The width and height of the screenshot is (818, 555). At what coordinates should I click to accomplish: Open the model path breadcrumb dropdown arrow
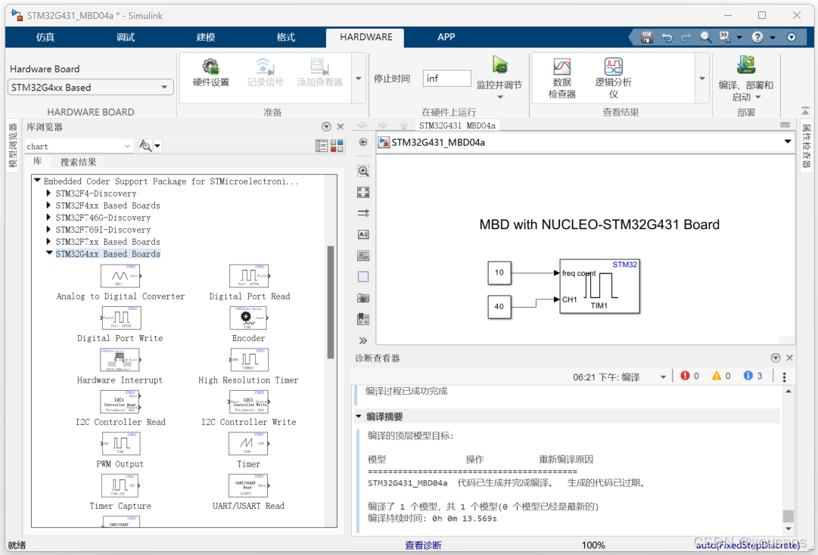pyautogui.click(x=787, y=141)
